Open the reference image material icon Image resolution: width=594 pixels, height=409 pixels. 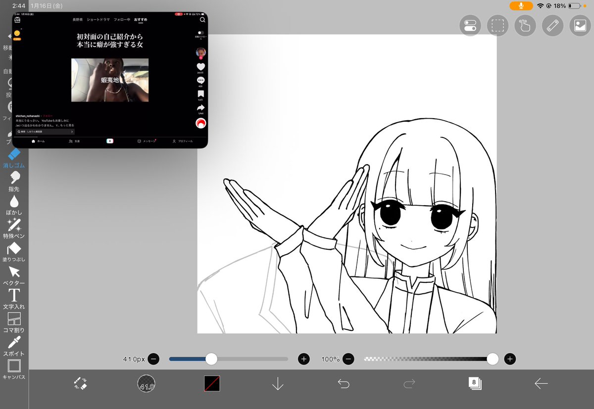(581, 25)
